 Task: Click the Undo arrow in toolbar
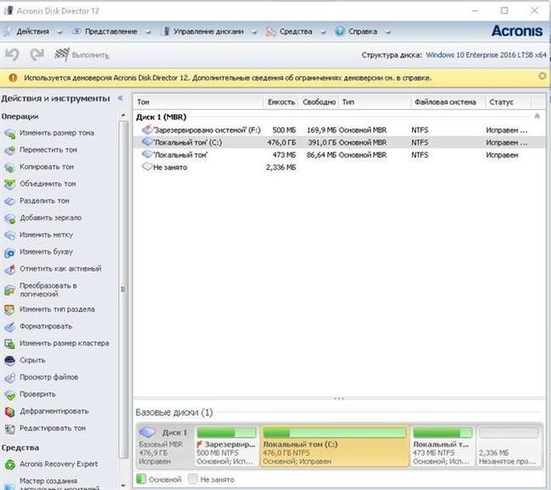[12, 55]
